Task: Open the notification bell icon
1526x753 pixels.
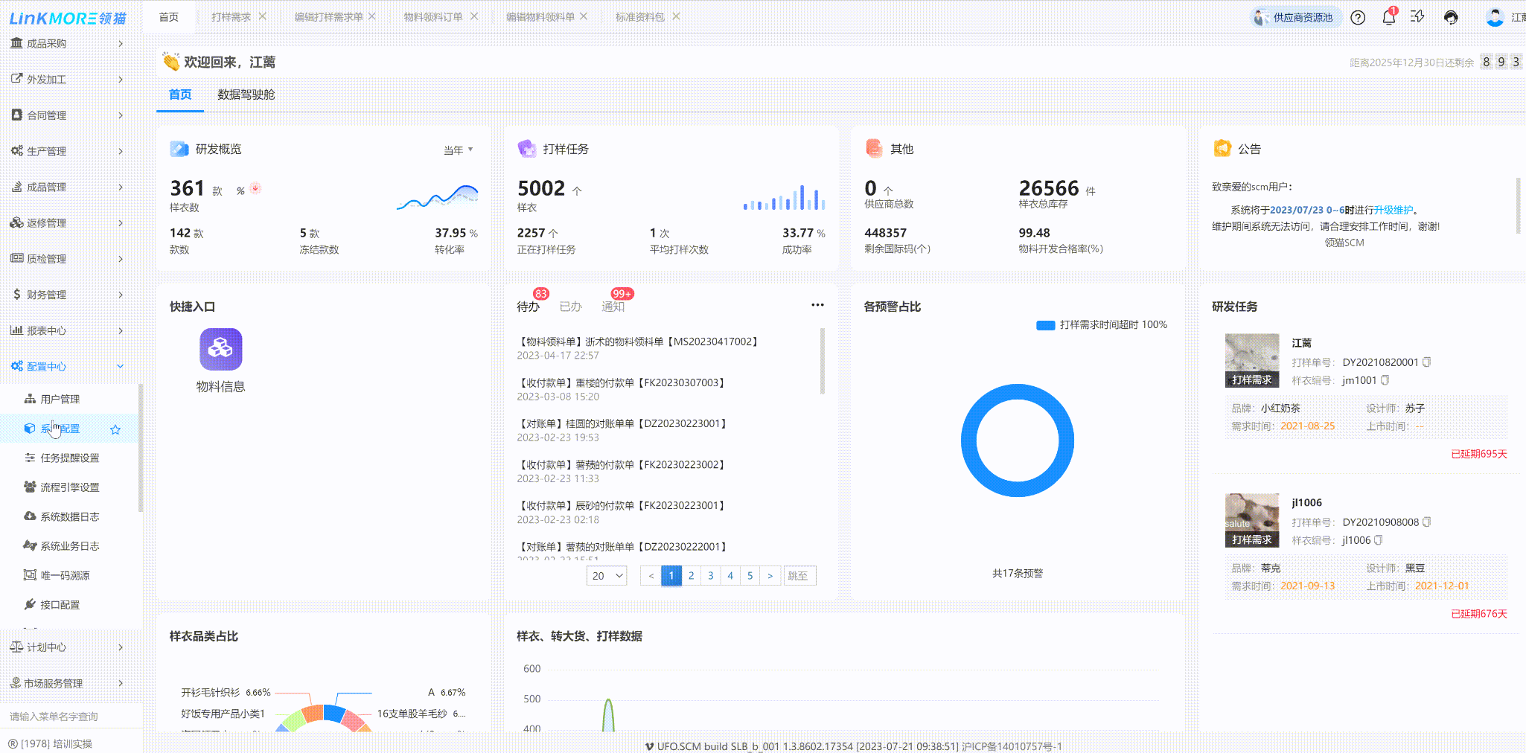Action: tap(1388, 17)
